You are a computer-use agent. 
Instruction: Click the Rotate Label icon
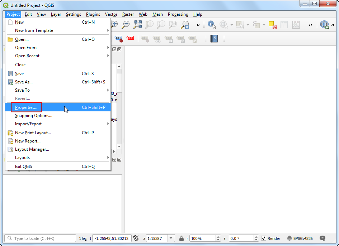(180, 39)
